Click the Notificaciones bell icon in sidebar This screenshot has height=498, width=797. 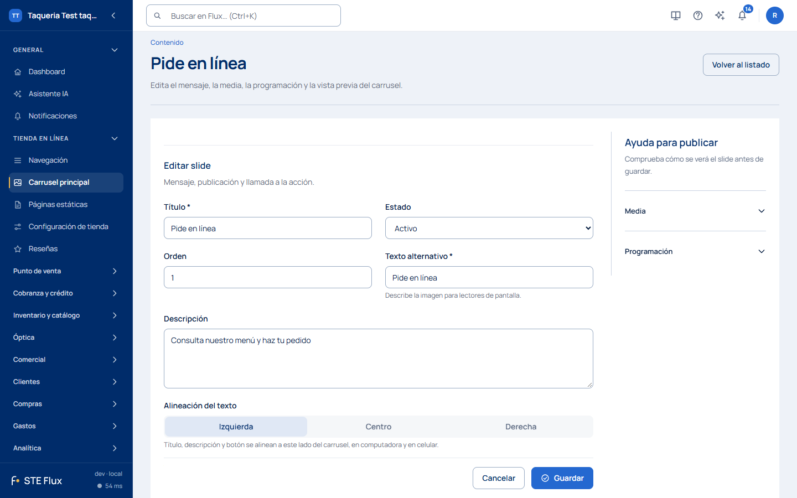pos(18,116)
